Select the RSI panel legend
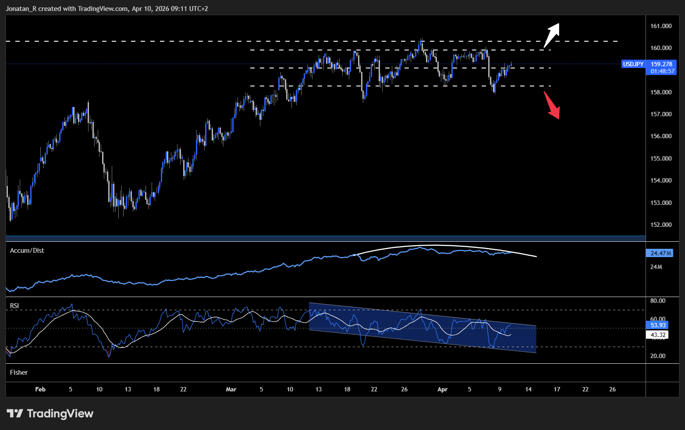This screenshot has height=430, width=685. point(15,305)
